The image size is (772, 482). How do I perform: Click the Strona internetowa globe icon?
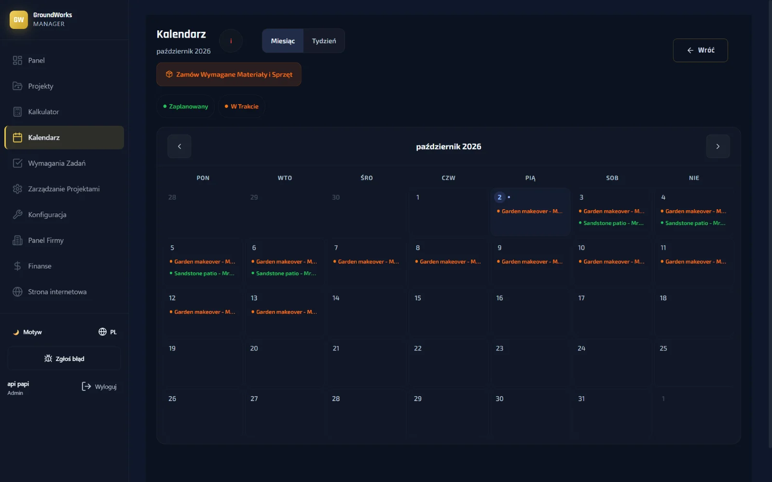click(17, 292)
